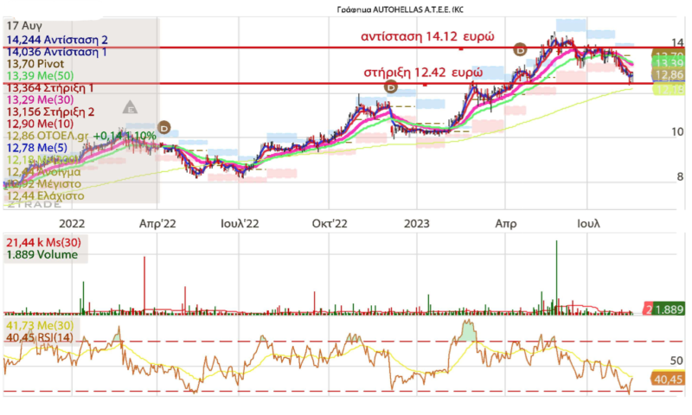This screenshot has width=692, height=415.
Task: Click the D marker on the support line
Action: pyautogui.click(x=391, y=86)
